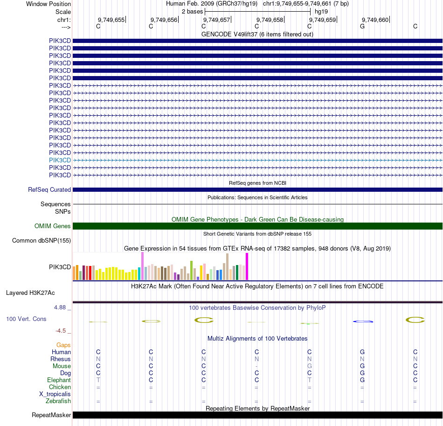The height and width of the screenshot is (426, 443).
Task: Click the Common dbSNP(155) label
Action: point(41,241)
